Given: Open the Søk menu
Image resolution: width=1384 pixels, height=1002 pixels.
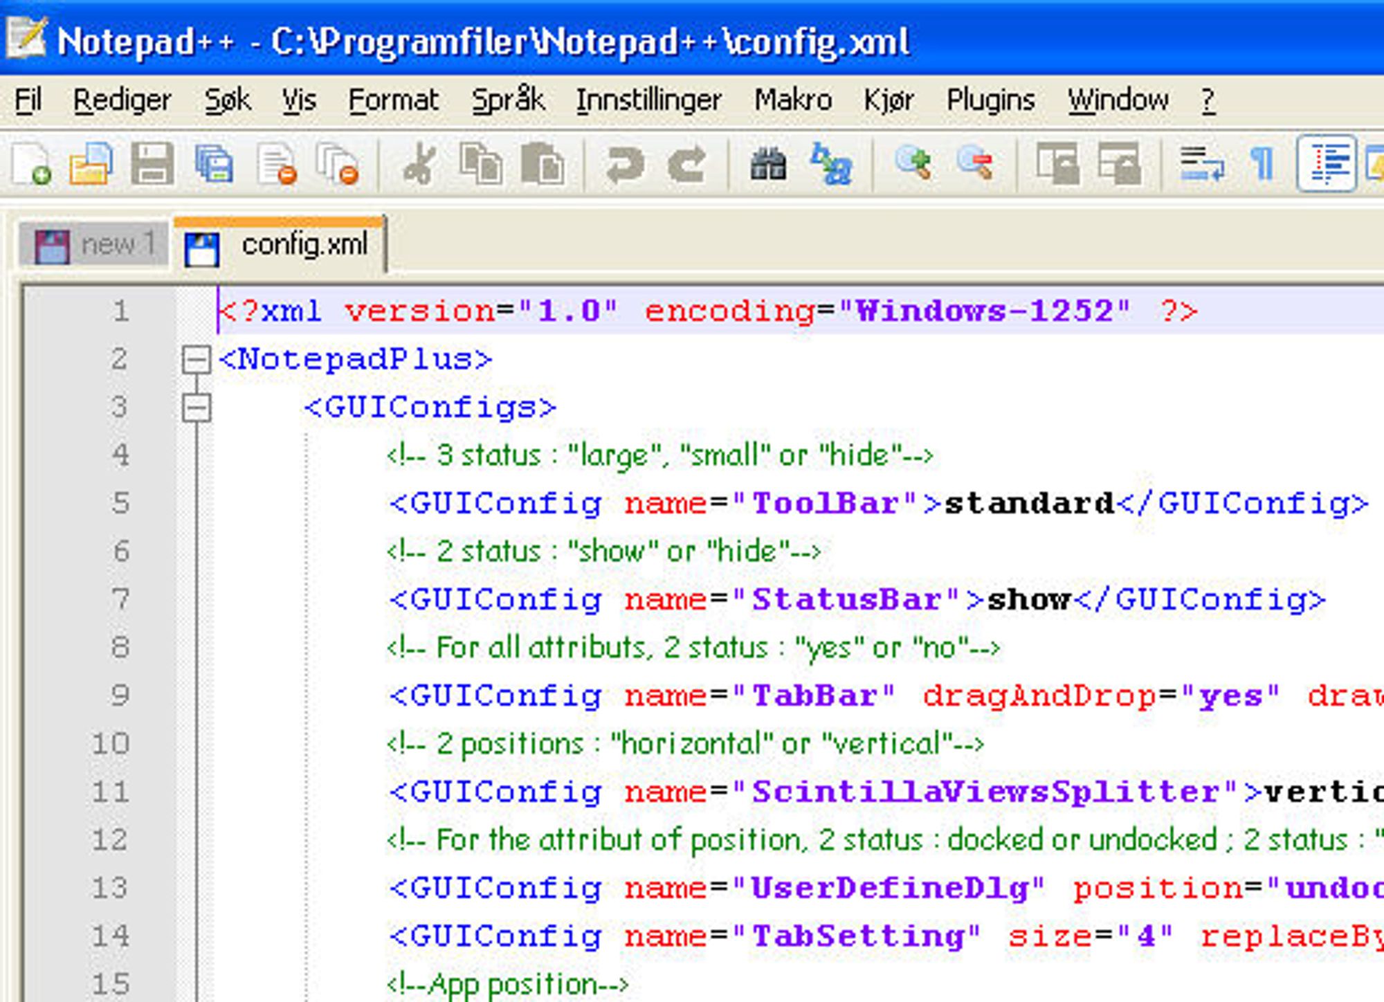Looking at the screenshot, I should tap(227, 101).
